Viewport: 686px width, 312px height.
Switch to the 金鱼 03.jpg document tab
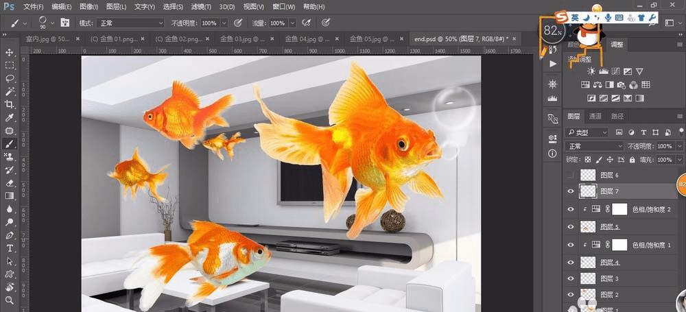coord(242,39)
